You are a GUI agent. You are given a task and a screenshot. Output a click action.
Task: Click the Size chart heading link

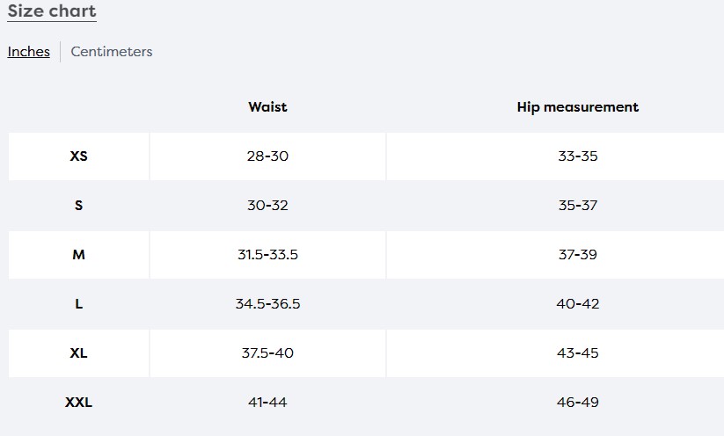[x=52, y=11]
